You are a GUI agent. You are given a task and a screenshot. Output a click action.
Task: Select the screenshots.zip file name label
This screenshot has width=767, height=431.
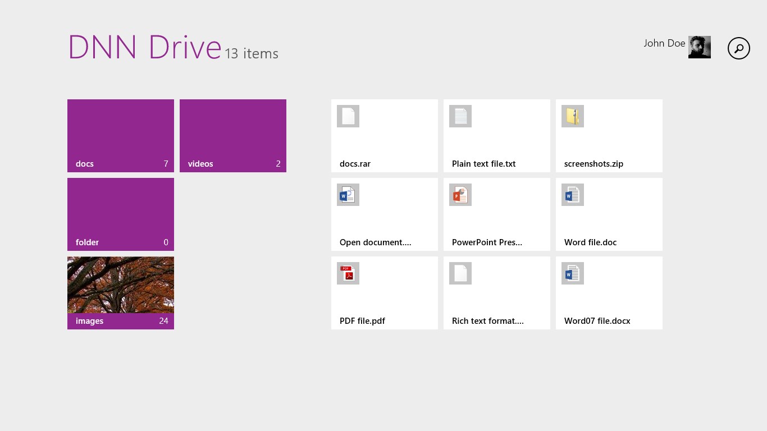point(593,164)
